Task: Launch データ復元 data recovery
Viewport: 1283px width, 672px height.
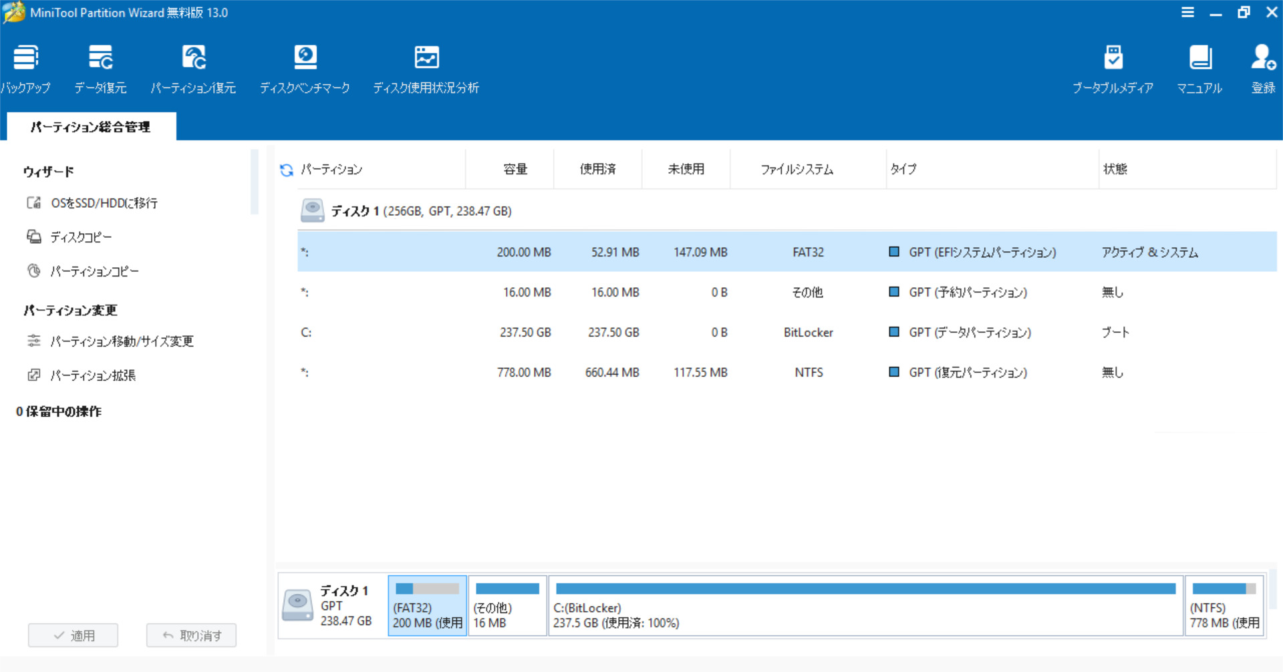Action: [100, 69]
